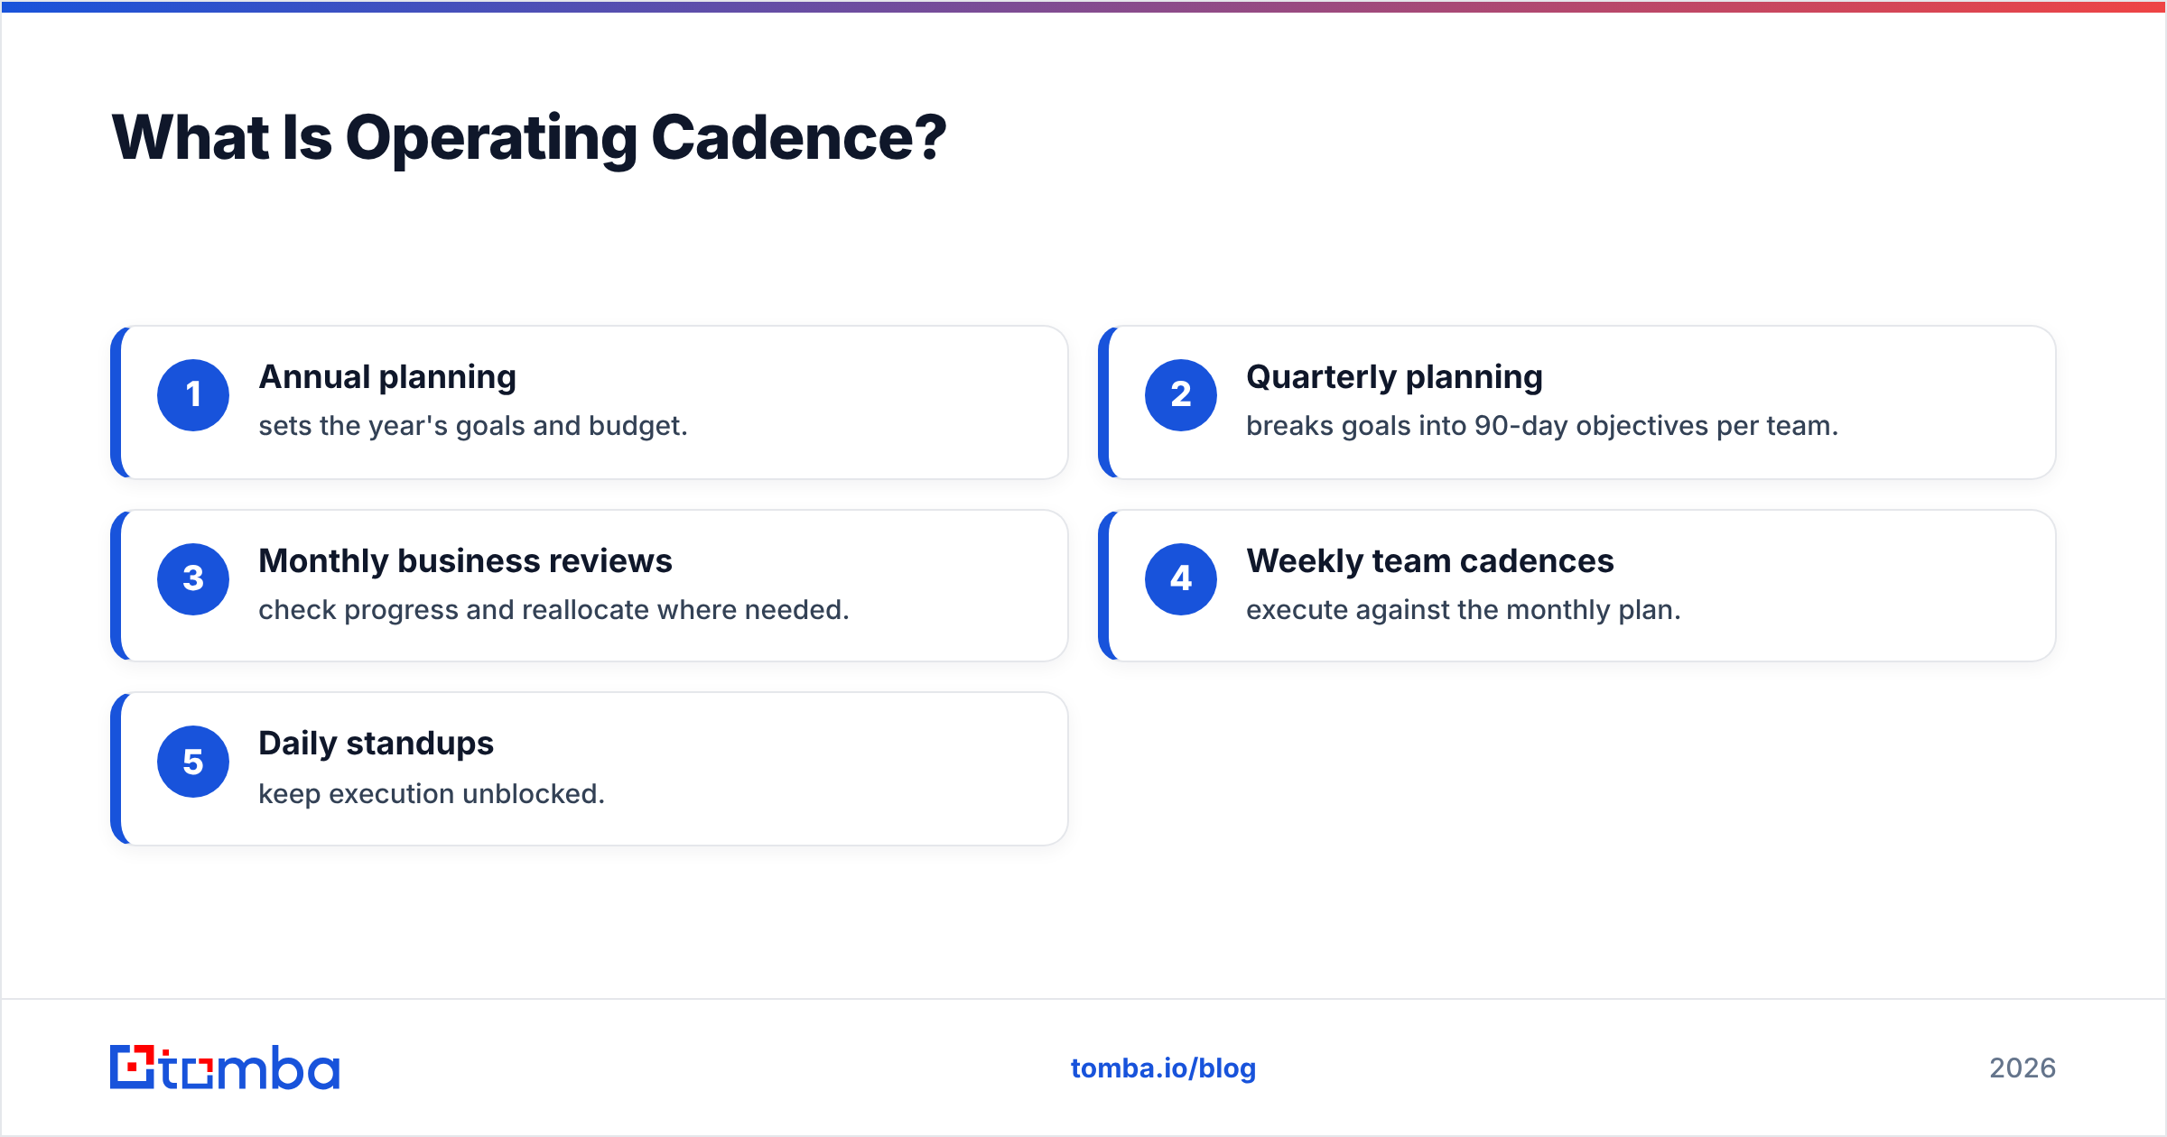
Task: Select the 'Quarterly planning' heading
Action: click(1394, 377)
